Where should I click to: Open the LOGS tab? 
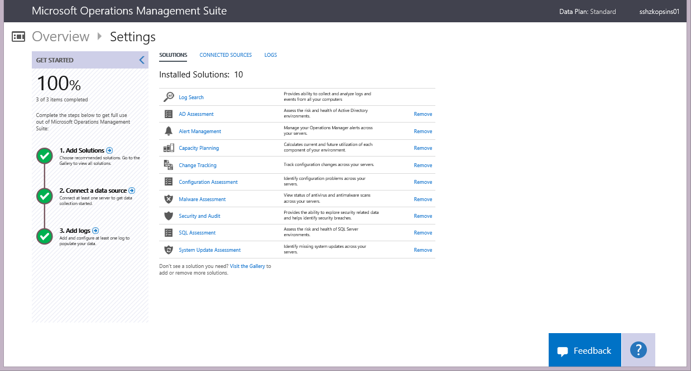click(271, 55)
